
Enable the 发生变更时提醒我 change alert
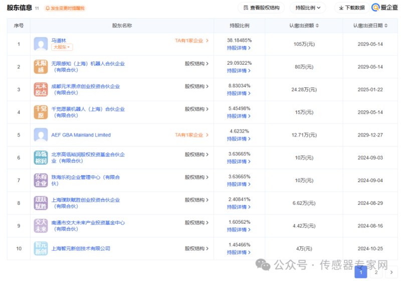click(x=65, y=9)
